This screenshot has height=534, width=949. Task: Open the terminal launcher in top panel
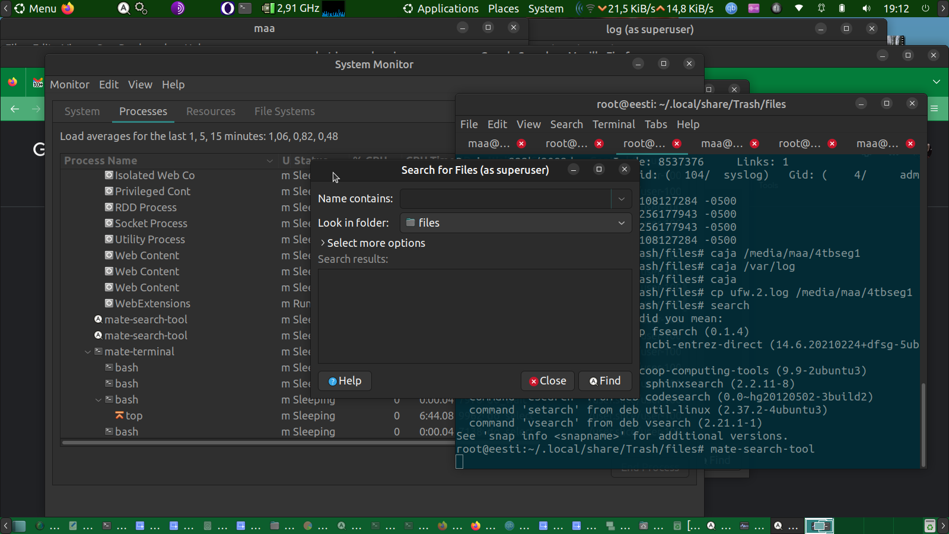245,8
